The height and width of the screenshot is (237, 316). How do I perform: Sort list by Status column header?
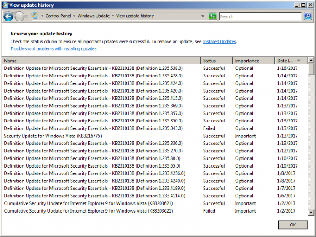click(x=216, y=61)
